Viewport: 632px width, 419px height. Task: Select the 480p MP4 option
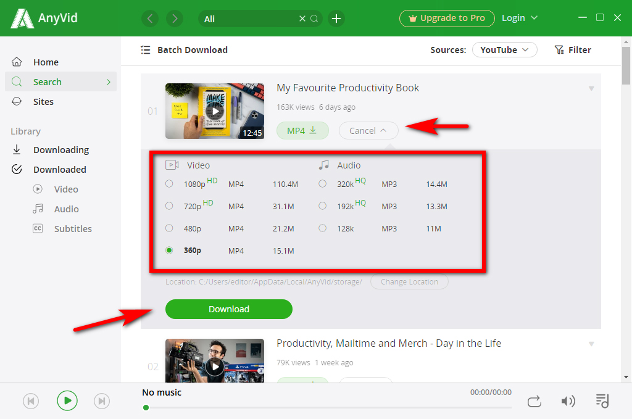pos(169,228)
